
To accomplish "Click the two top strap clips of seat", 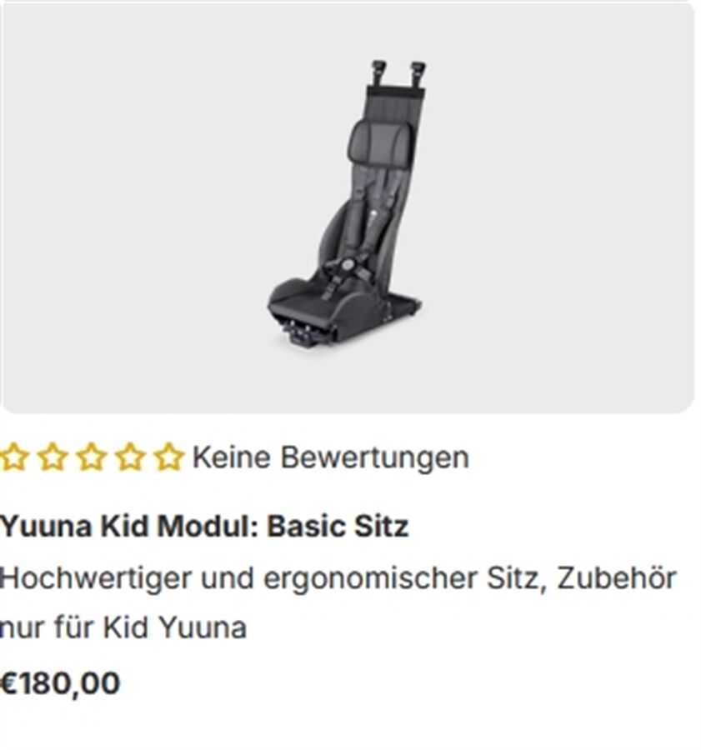I will [398, 72].
